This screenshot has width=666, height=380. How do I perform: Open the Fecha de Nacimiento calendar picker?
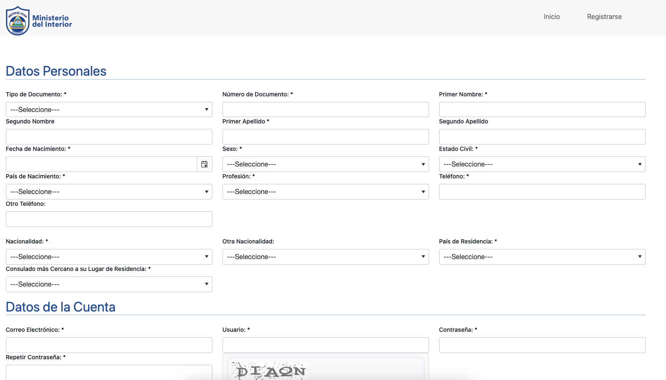[204, 164]
